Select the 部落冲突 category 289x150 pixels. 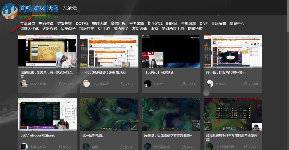pyautogui.click(x=87, y=28)
